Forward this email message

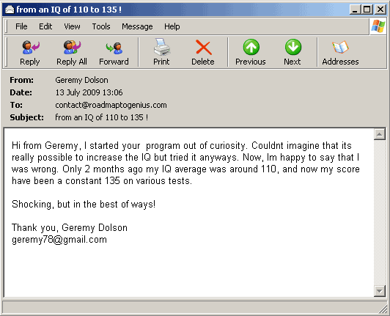click(x=114, y=52)
